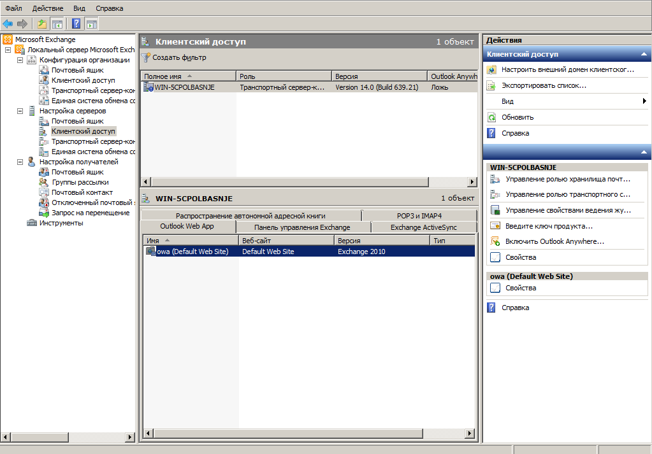Click the Создать фильтр funnel icon
This screenshot has height=454, width=652.
coord(145,57)
